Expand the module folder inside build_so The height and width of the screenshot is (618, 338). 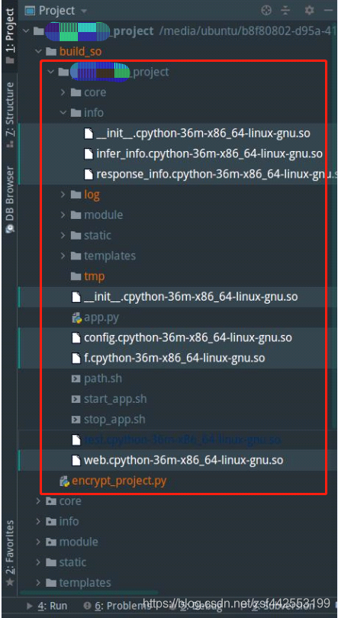tap(63, 215)
